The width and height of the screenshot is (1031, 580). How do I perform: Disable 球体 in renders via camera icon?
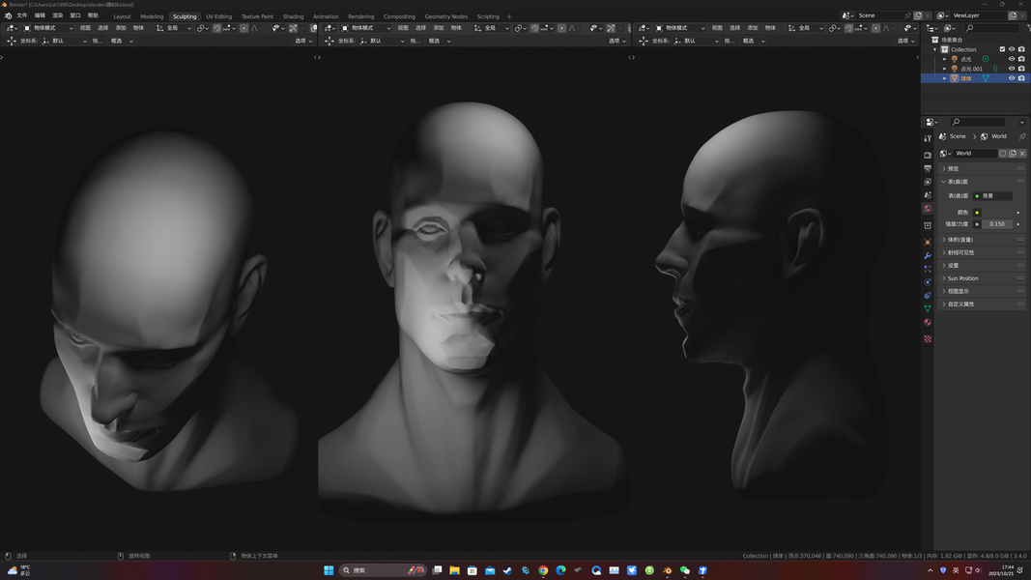1021,77
